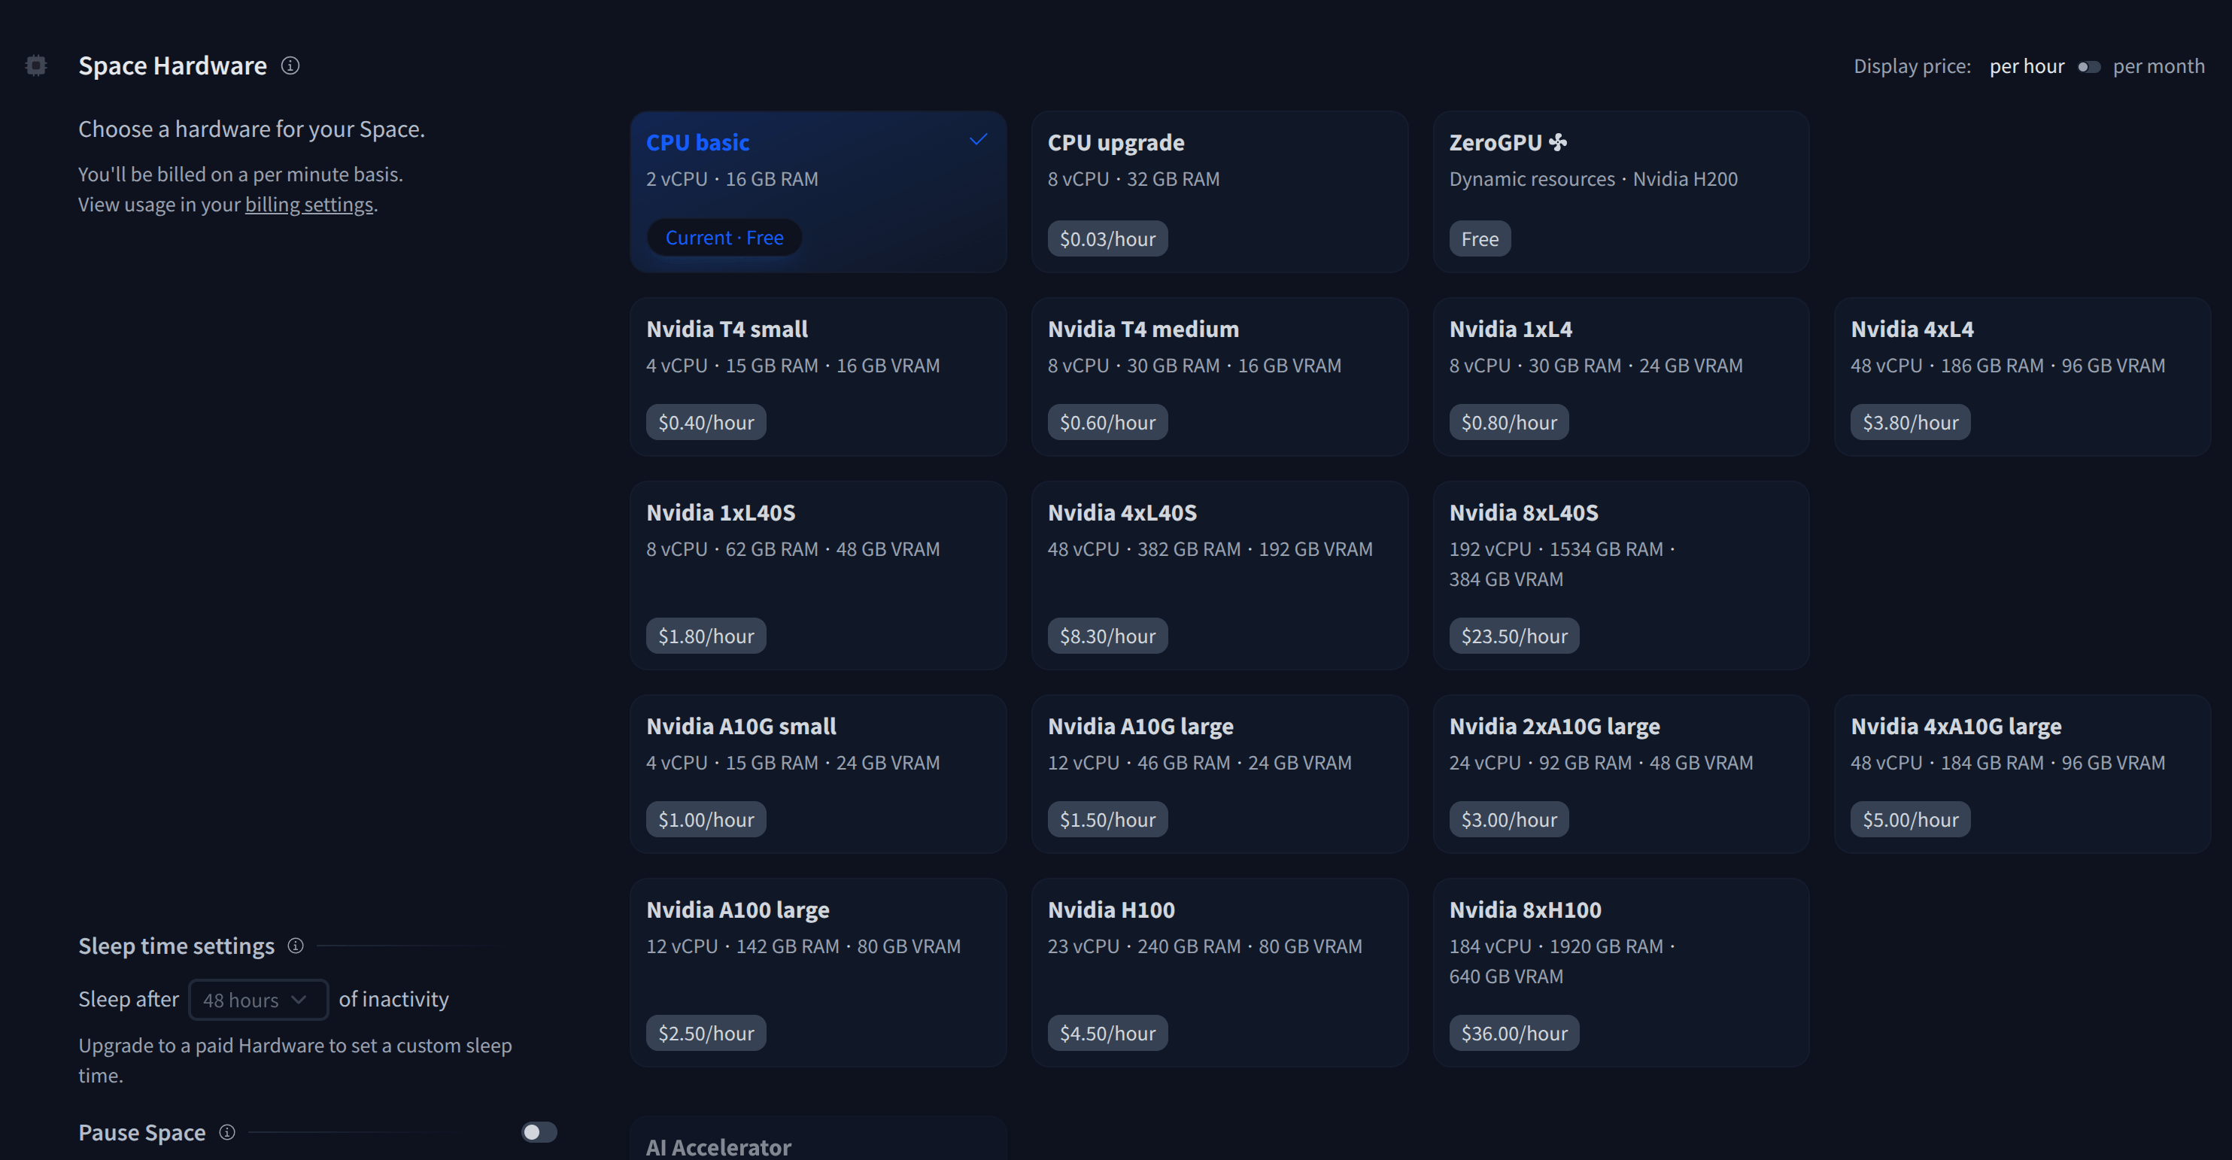Pick the Nvidia 4xL4 hardware option
2232x1160 pixels.
point(2021,376)
